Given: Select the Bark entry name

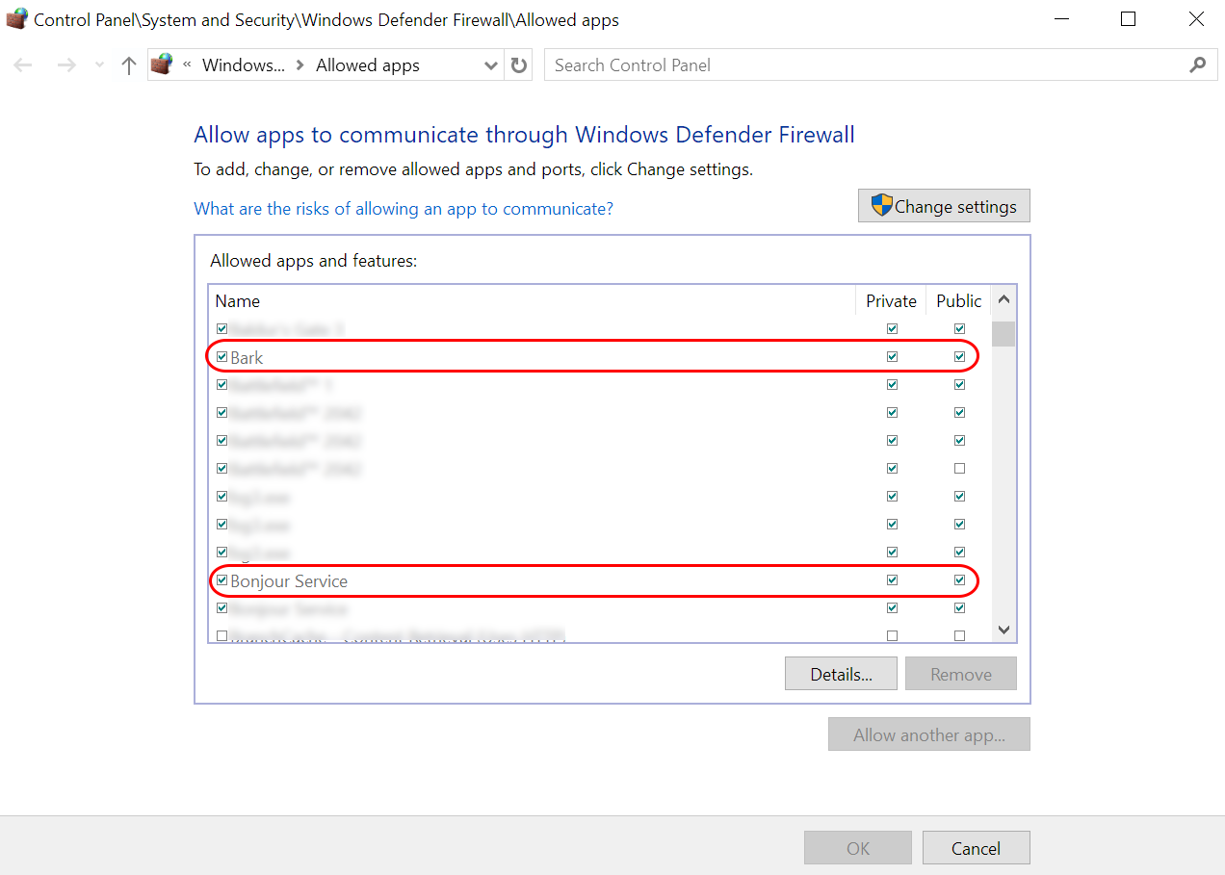Looking at the screenshot, I should pyautogui.click(x=247, y=357).
